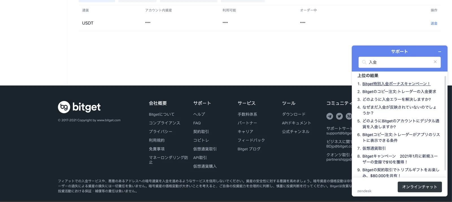Open 利用規約 footer link
452x202 pixels.
[x=157, y=140]
